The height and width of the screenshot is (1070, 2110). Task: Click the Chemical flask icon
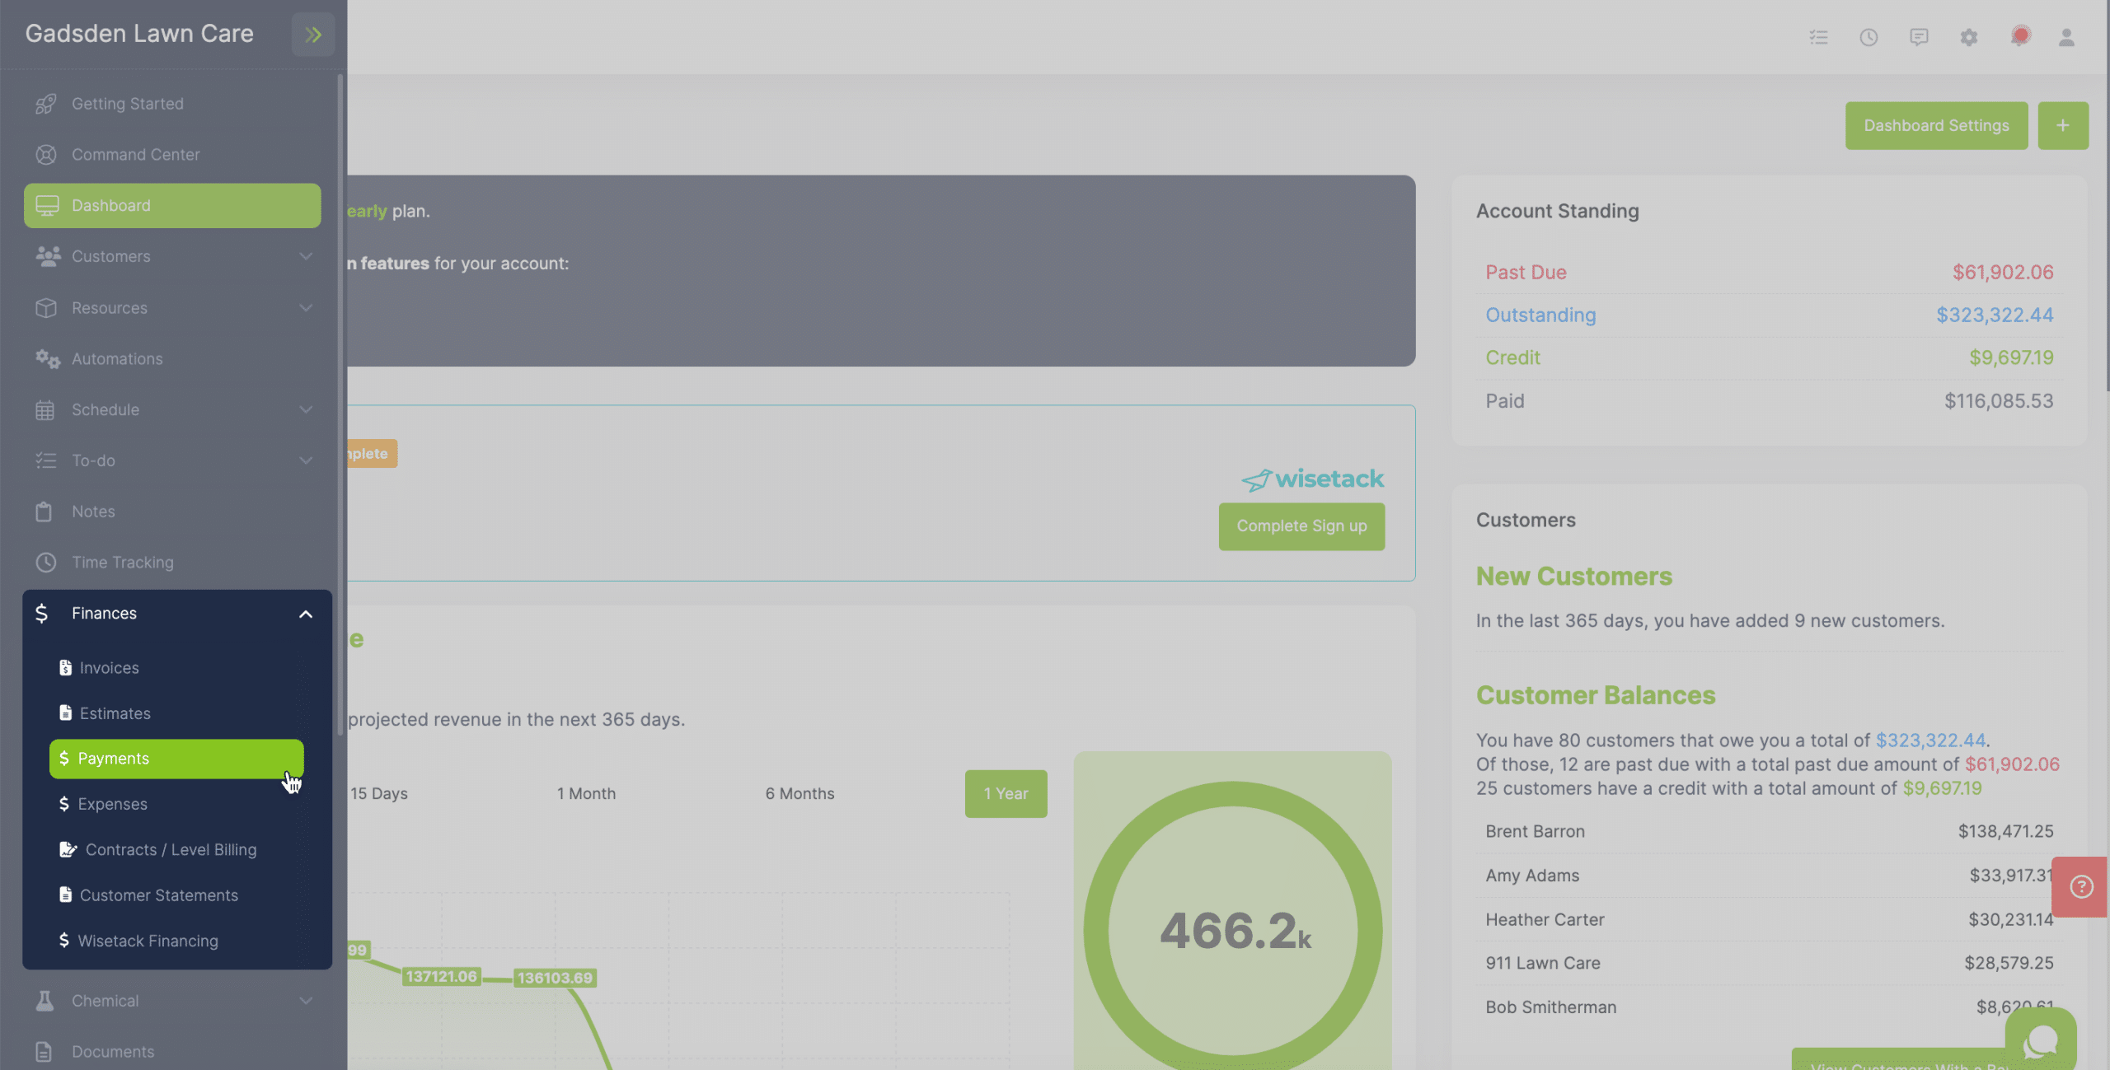point(45,1001)
